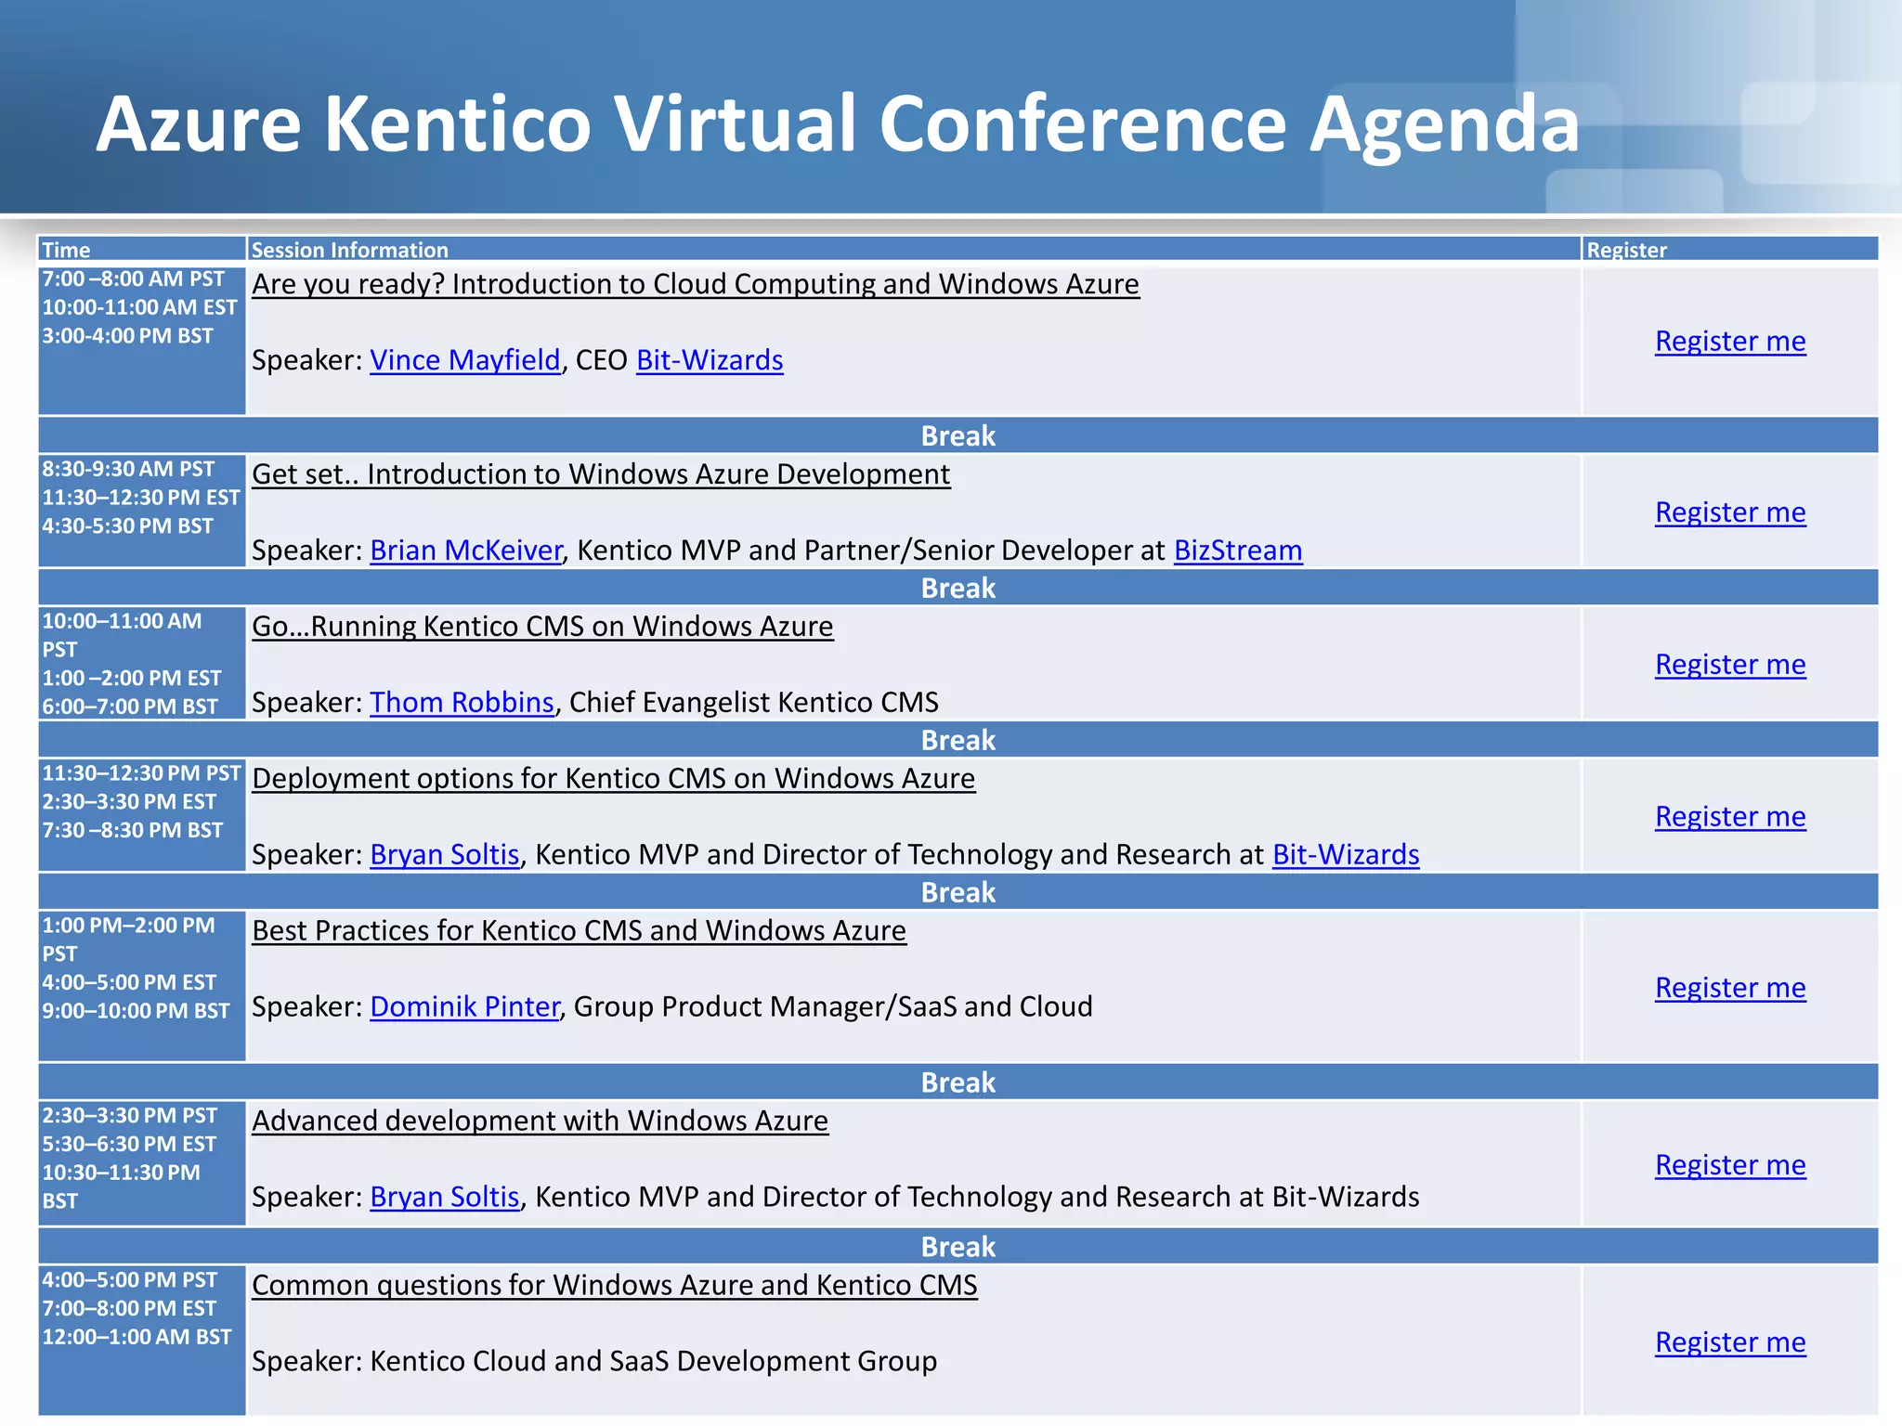Click the Bit-Wizards link beside CEO
Viewport: 1902px width, 1426px height.
[710, 360]
